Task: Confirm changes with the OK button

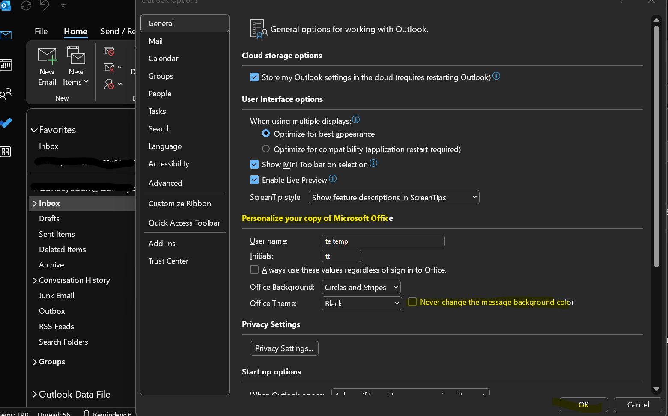Action: 583,404
